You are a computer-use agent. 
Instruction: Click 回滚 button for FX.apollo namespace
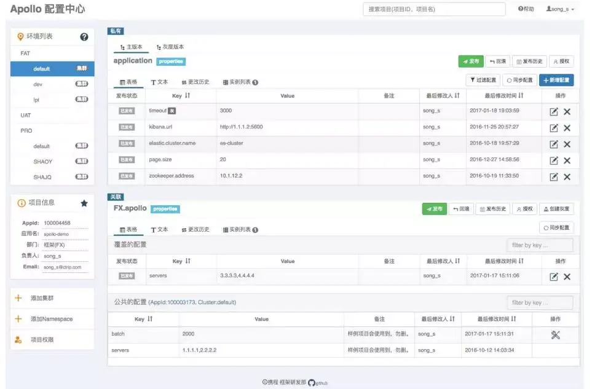461,209
